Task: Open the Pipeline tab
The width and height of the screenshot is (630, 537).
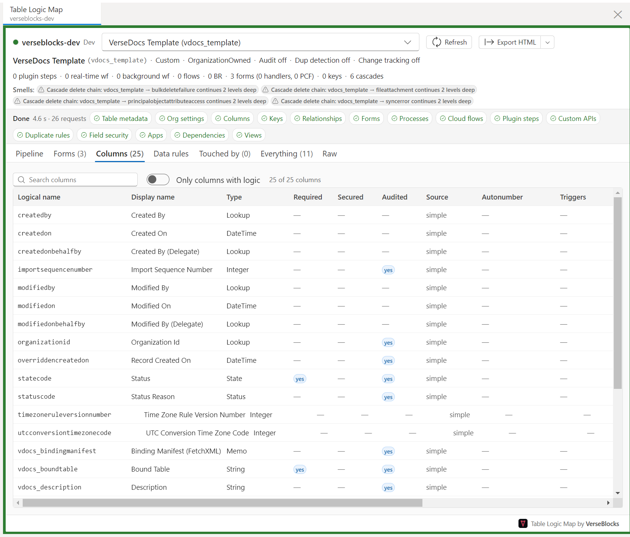Action: pos(29,154)
